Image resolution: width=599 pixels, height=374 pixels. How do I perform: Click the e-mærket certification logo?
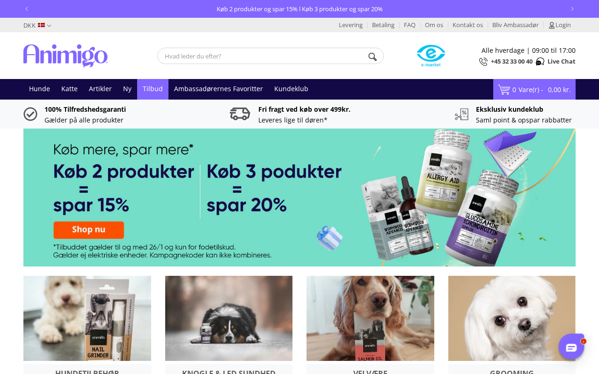coord(431,56)
